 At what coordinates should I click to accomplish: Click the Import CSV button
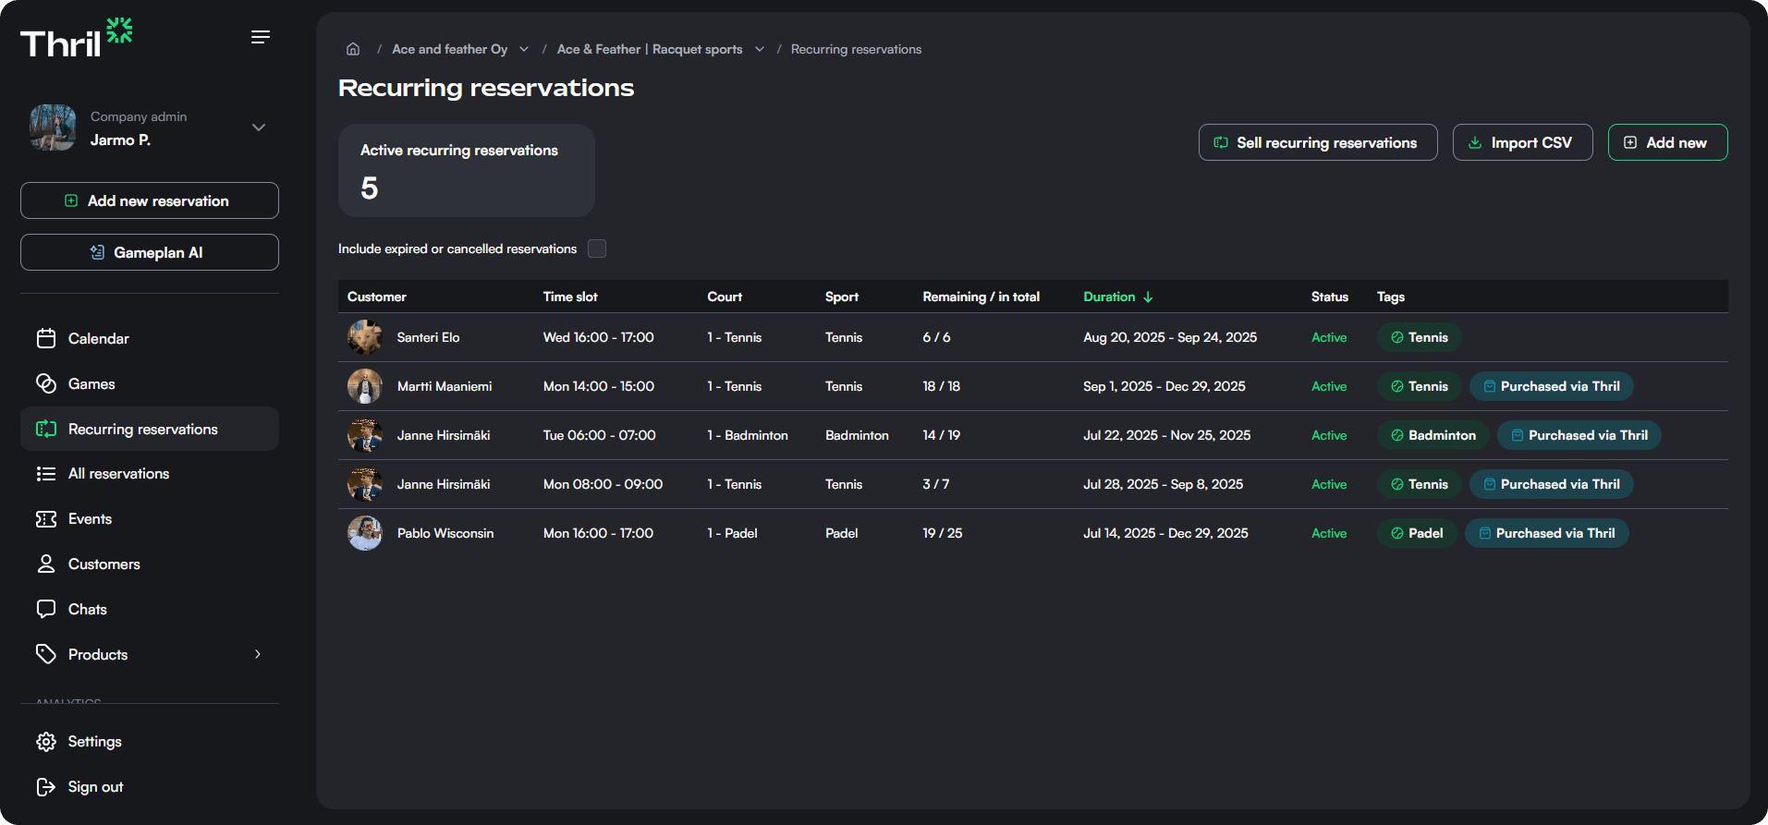click(1521, 142)
